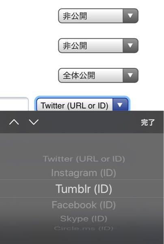Click the text input field left of Twitter
The width and height of the screenshot is (164, 244).
pos(14,104)
